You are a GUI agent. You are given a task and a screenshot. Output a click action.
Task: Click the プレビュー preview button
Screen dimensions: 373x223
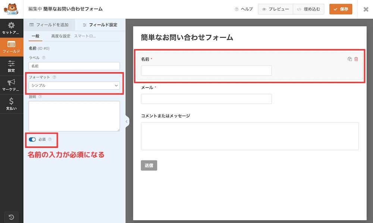click(276, 9)
